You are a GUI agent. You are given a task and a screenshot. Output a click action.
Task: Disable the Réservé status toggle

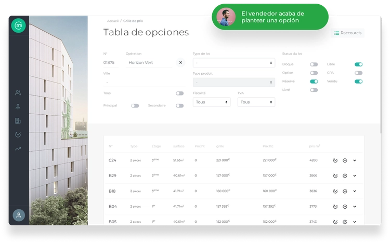coord(314,82)
